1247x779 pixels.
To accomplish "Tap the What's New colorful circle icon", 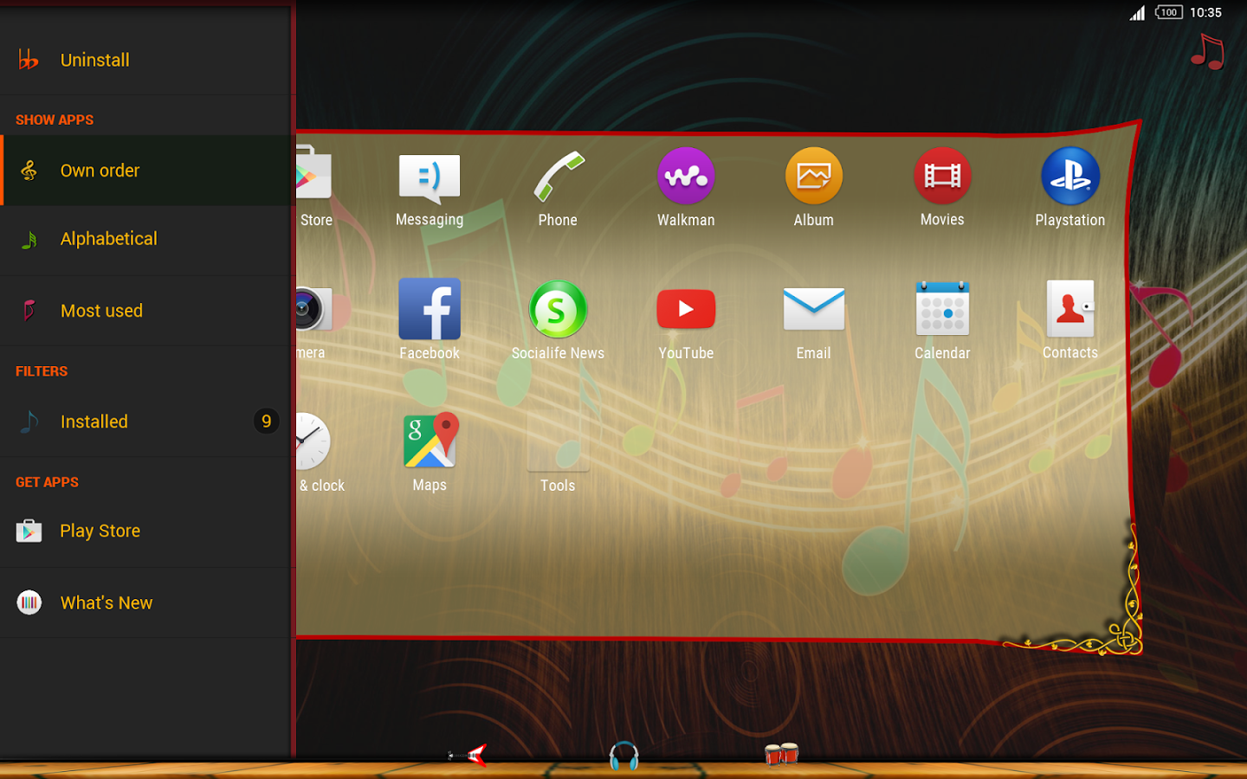I will coord(29,602).
